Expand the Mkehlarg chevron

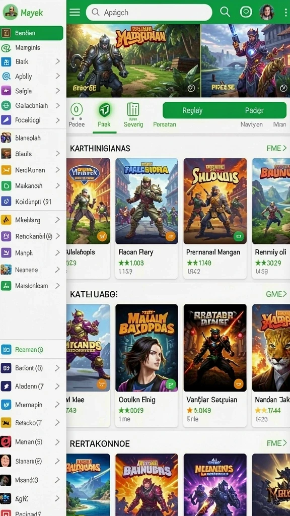(57, 220)
